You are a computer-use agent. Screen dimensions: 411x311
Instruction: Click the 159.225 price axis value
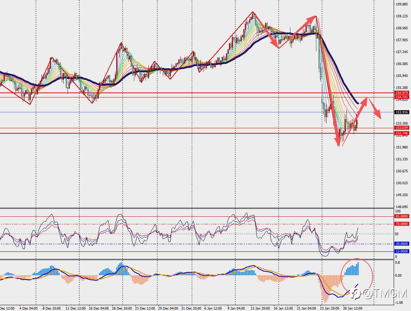pos(402,16)
